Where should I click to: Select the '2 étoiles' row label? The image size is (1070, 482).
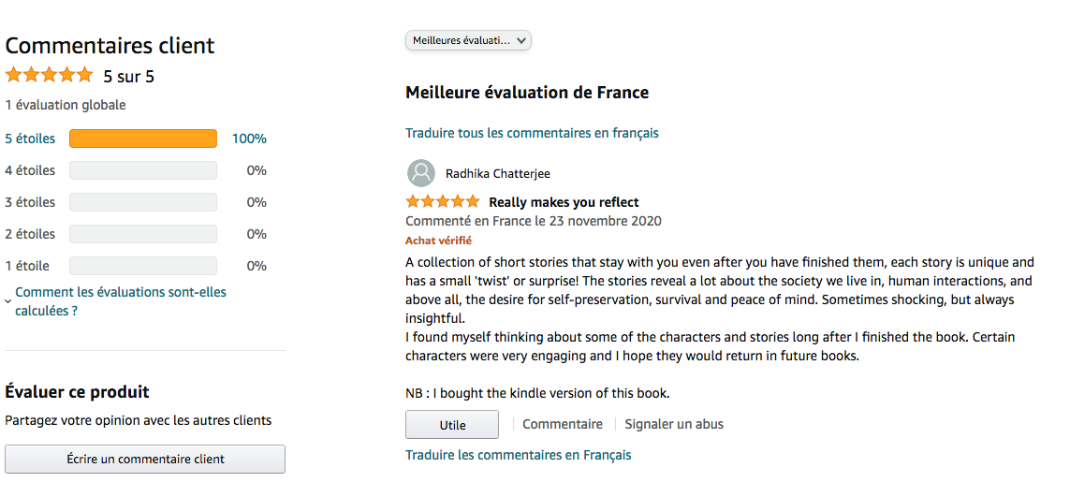30,234
